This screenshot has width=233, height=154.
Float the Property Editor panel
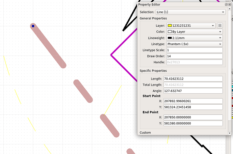tap(226, 4)
